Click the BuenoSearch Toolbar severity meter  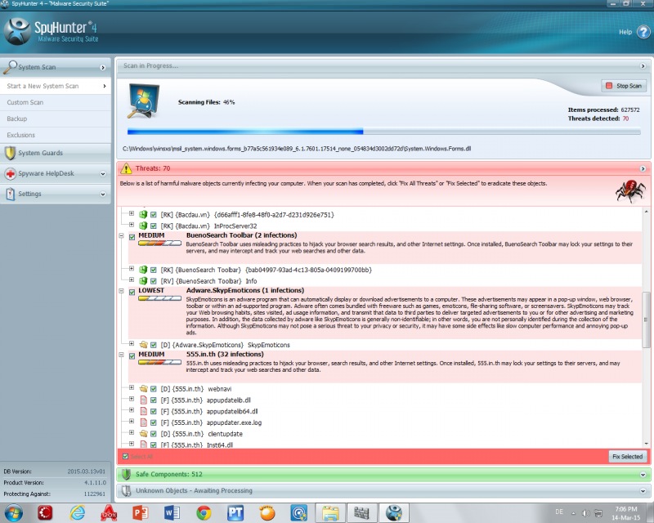pyautogui.click(x=159, y=244)
